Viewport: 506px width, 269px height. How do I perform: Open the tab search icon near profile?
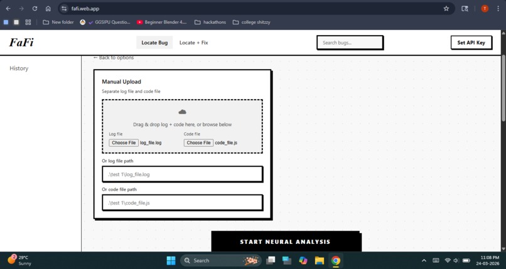(x=465, y=9)
